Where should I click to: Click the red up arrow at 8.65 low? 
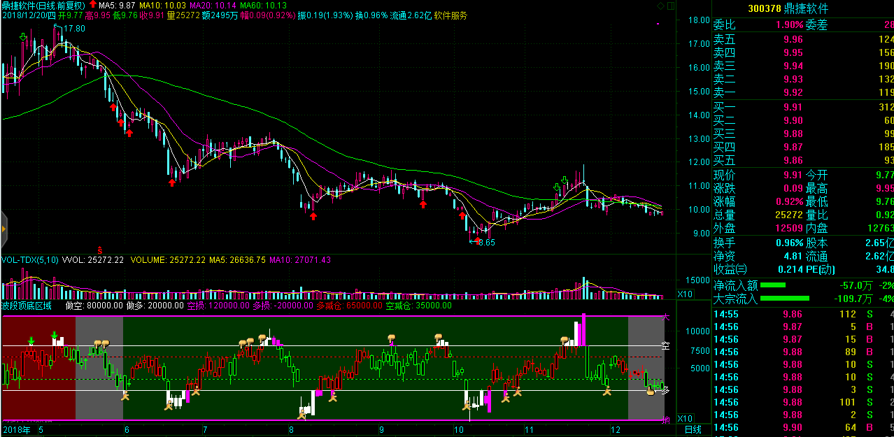[x=478, y=241]
